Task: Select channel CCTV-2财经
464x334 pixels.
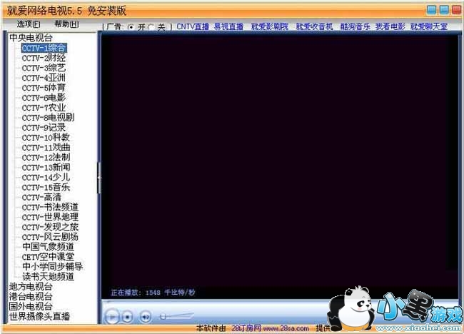Action: (x=44, y=58)
